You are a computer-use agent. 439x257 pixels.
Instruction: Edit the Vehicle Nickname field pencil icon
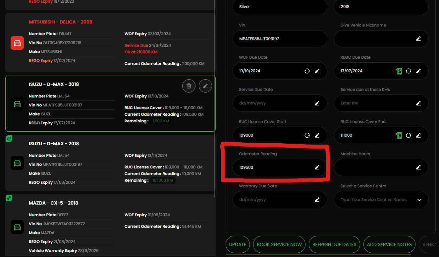click(x=418, y=39)
